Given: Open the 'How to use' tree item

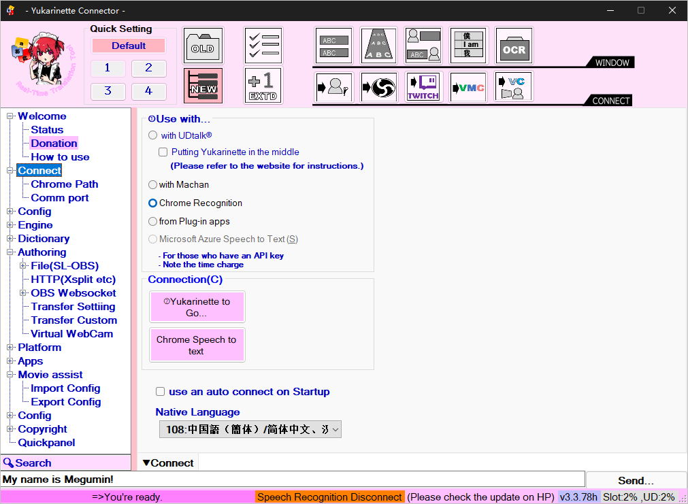Looking at the screenshot, I should (x=60, y=157).
